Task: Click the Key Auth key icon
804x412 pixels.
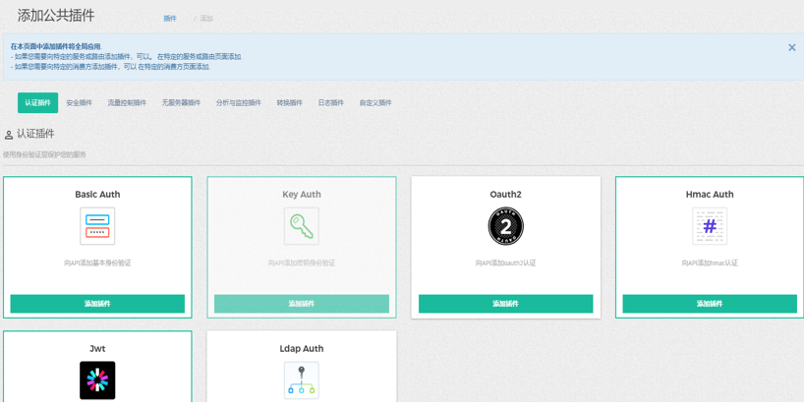Action: pos(302,226)
